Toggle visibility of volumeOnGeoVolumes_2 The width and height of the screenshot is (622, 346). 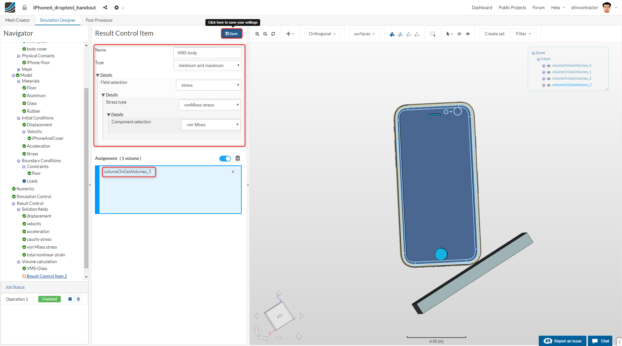(x=549, y=79)
